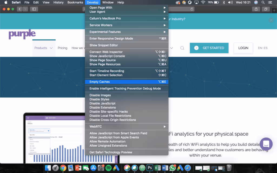Open the Share button in Safari toolbar
This screenshot has height=173, width=277.
[x=256, y=9]
